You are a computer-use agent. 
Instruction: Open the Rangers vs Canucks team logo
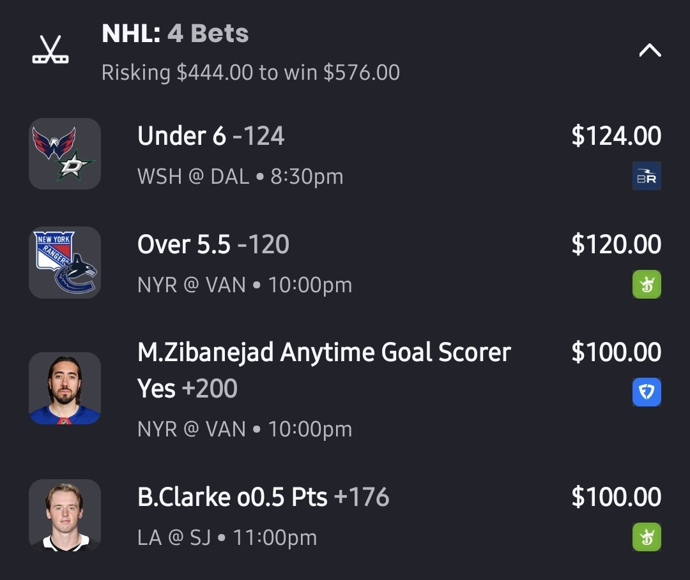65,262
